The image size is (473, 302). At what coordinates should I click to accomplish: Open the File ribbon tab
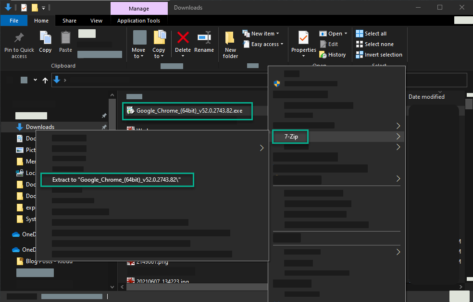point(14,21)
